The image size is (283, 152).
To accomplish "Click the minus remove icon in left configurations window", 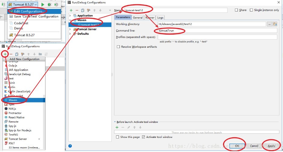I will (11, 54).
